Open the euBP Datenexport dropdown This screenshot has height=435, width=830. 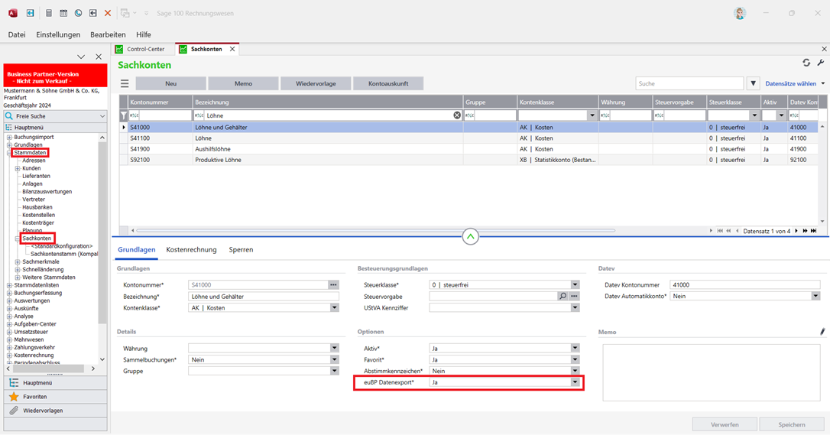coord(575,382)
